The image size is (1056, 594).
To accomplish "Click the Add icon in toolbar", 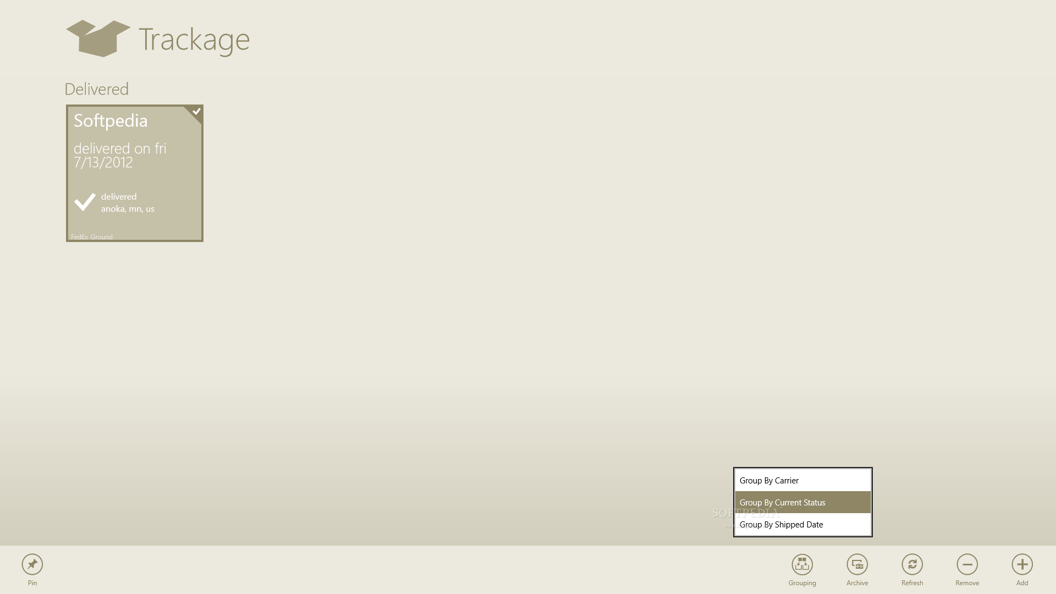I will pyautogui.click(x=1022, y=564).
